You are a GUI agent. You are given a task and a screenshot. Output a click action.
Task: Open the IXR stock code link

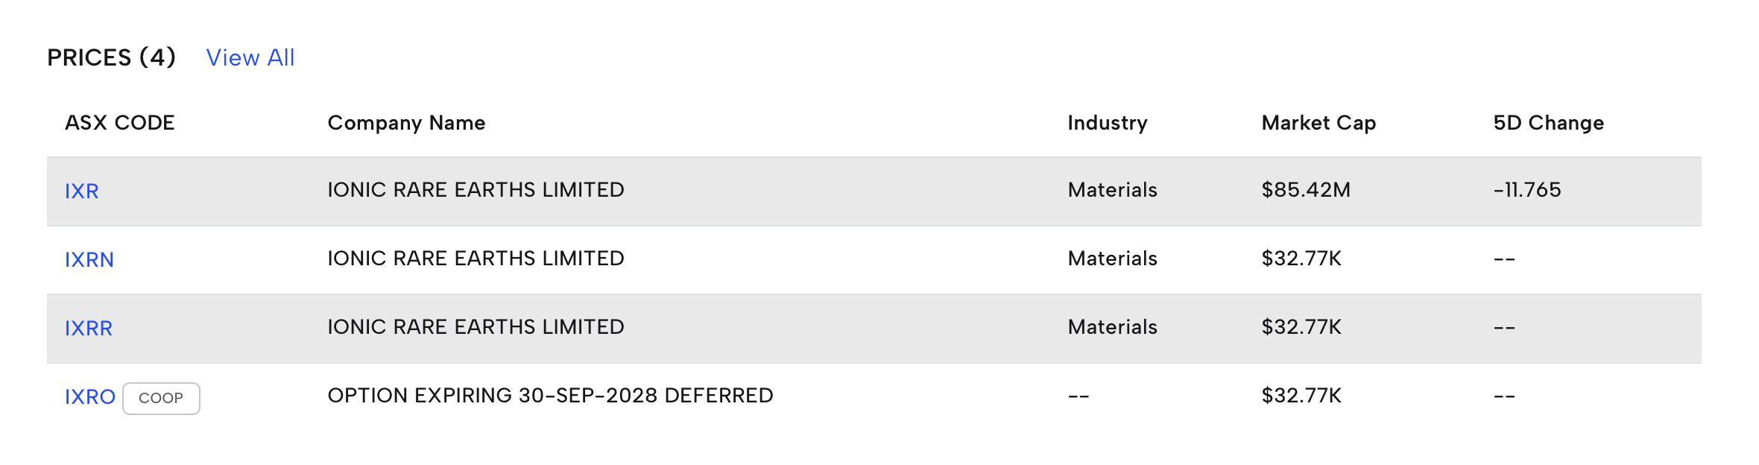point(82,192)
